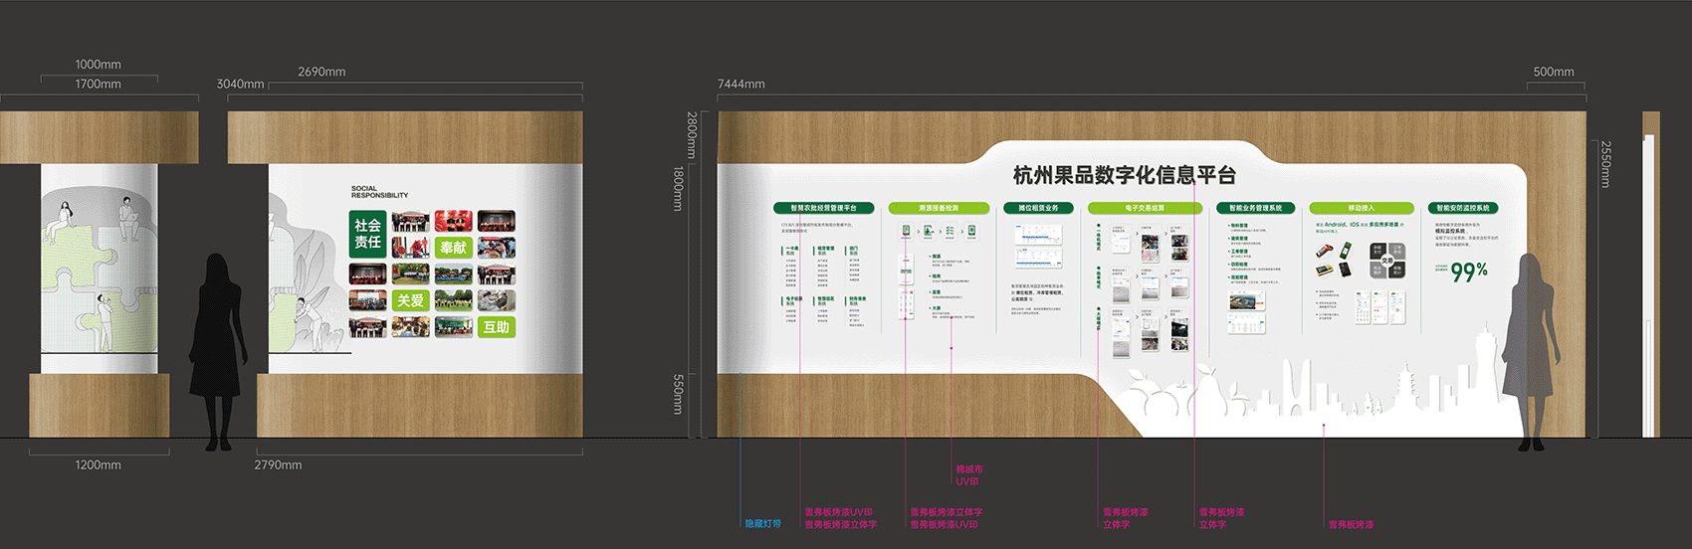Select the 智能安防监控系统 header pill
1692x549 pixels.
tap(1462, 208)
